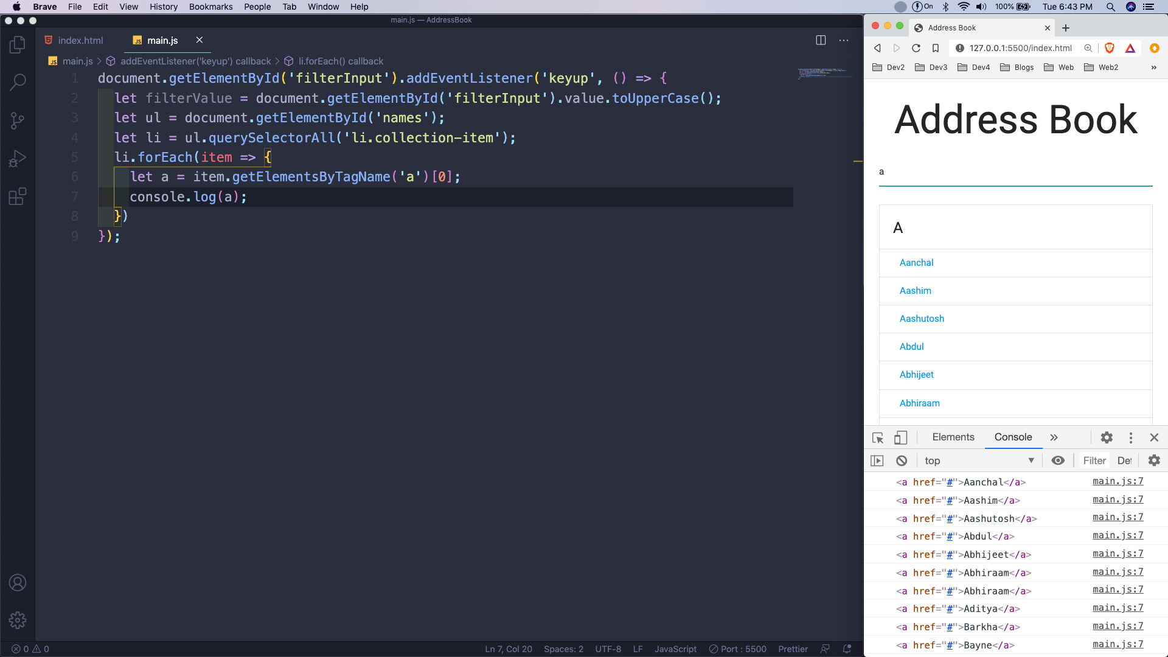Open the Bookmarks menu
Image resolution: width=1168 pixels, height=657 pixels.
(x=210, y=7)
